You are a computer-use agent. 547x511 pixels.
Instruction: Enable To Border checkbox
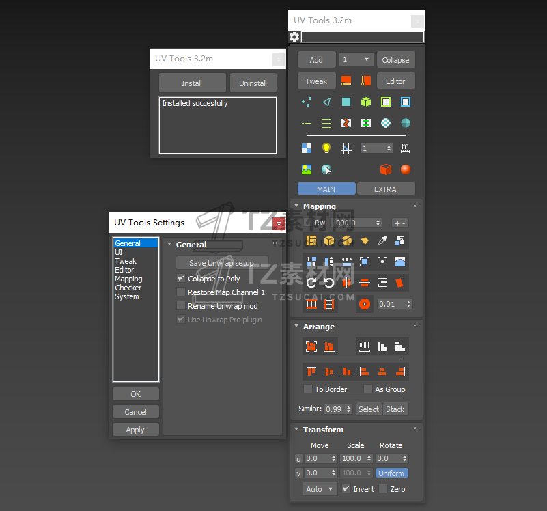tap(308, 389)
